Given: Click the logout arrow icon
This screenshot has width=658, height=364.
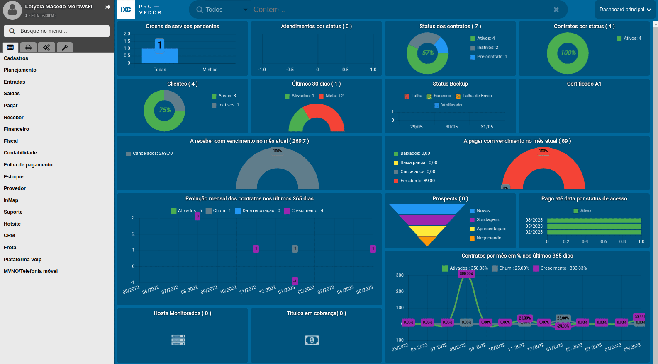Looking at the screenshot, I should [x=107, y=7].
